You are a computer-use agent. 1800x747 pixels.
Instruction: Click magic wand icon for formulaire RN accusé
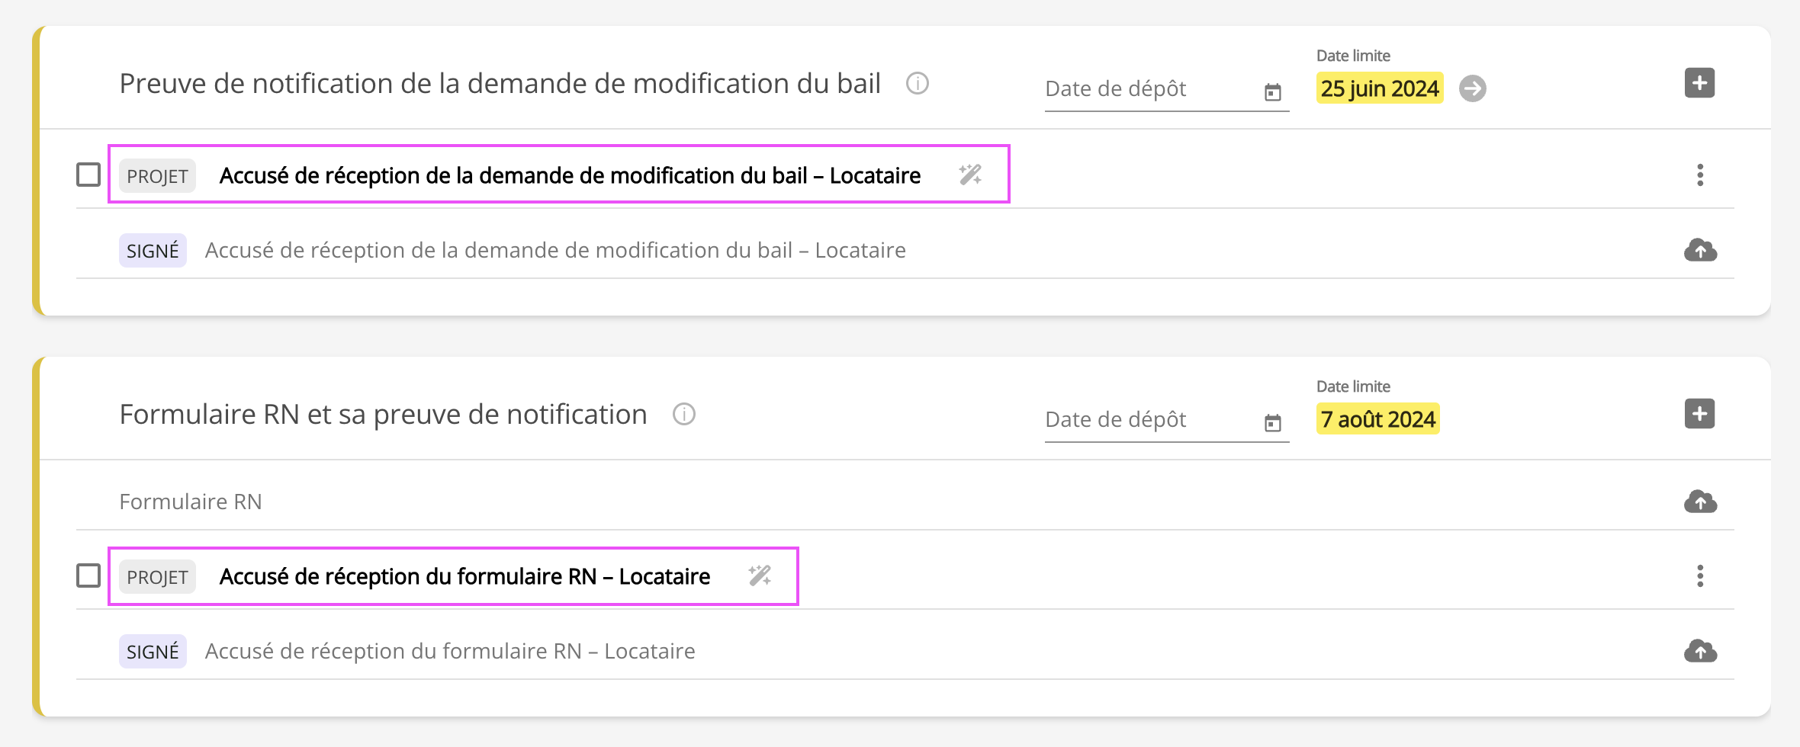click(760, 575)
